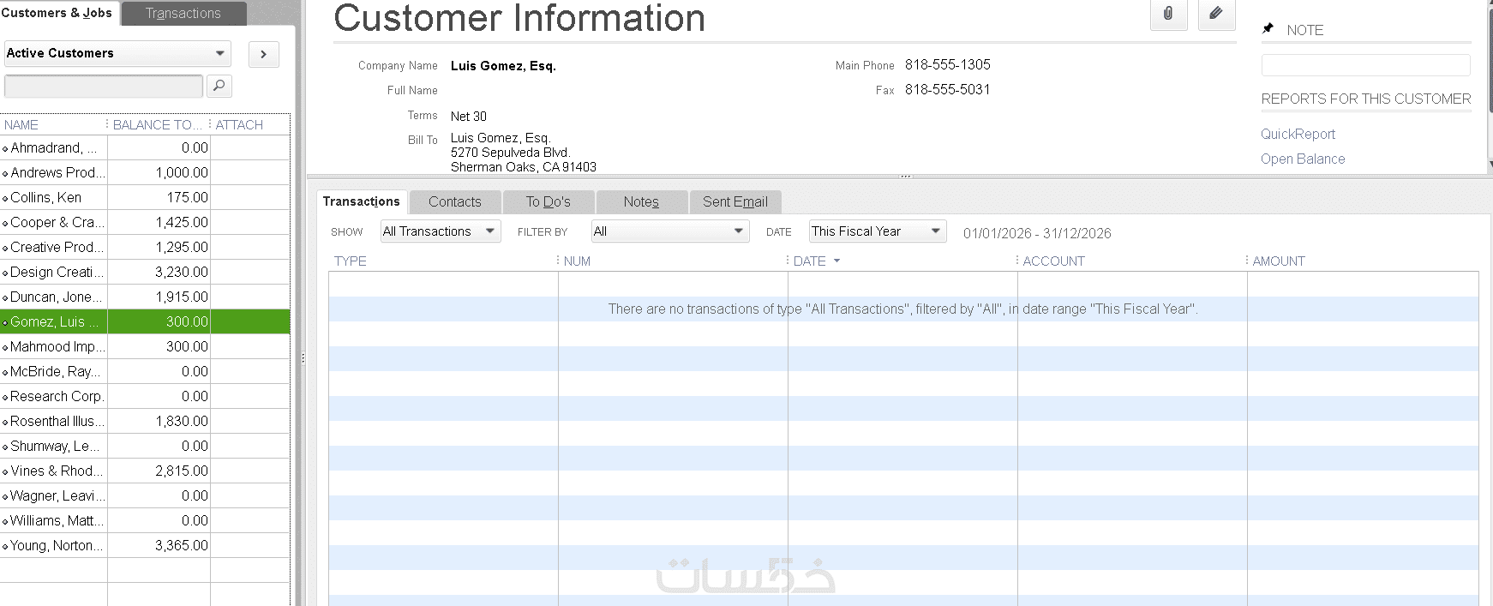This screenshot has width=1493, height=606.
Task: Click the paperclip attach icon
Action: pos(1168,14)
